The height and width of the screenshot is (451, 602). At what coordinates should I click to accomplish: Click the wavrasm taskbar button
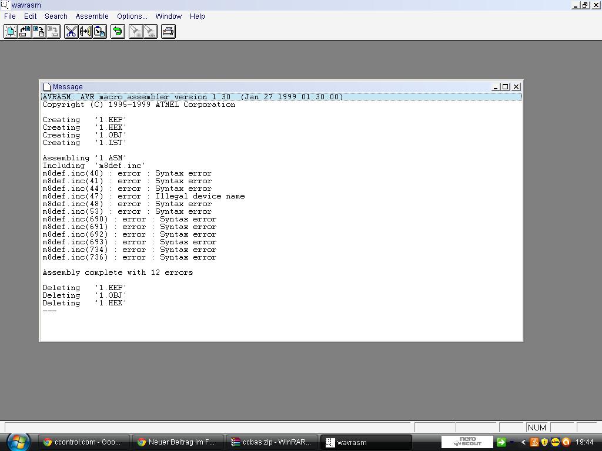click(x=366, y=442)
